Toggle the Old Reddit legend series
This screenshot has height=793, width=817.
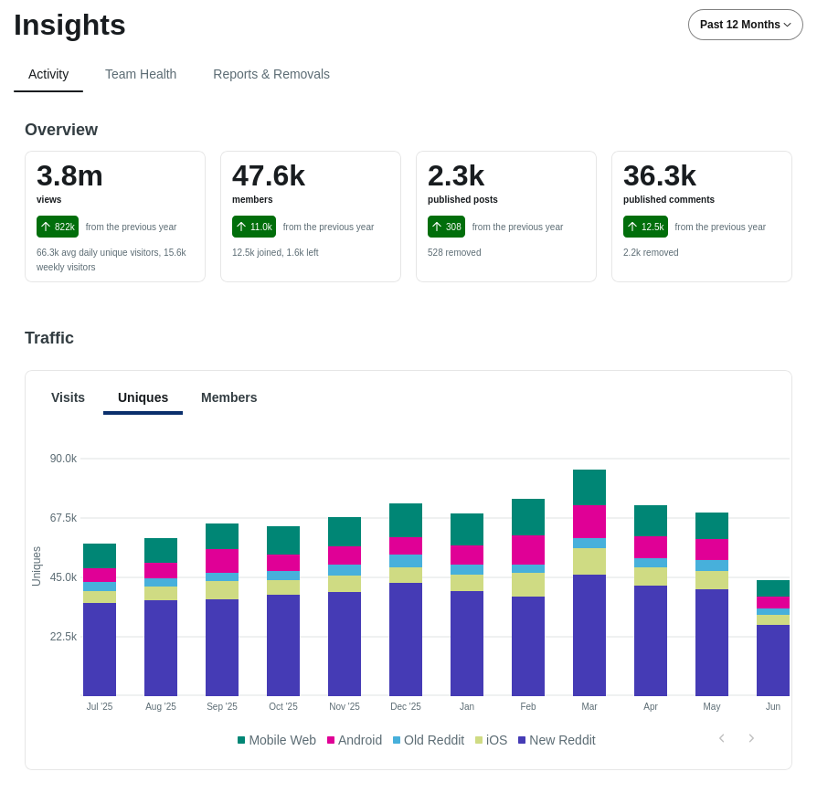429,740
